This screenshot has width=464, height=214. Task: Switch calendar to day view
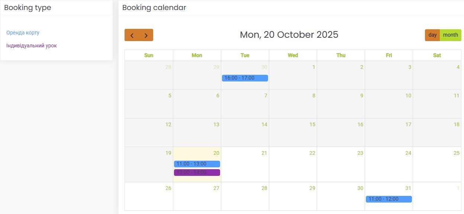[432, 35]
